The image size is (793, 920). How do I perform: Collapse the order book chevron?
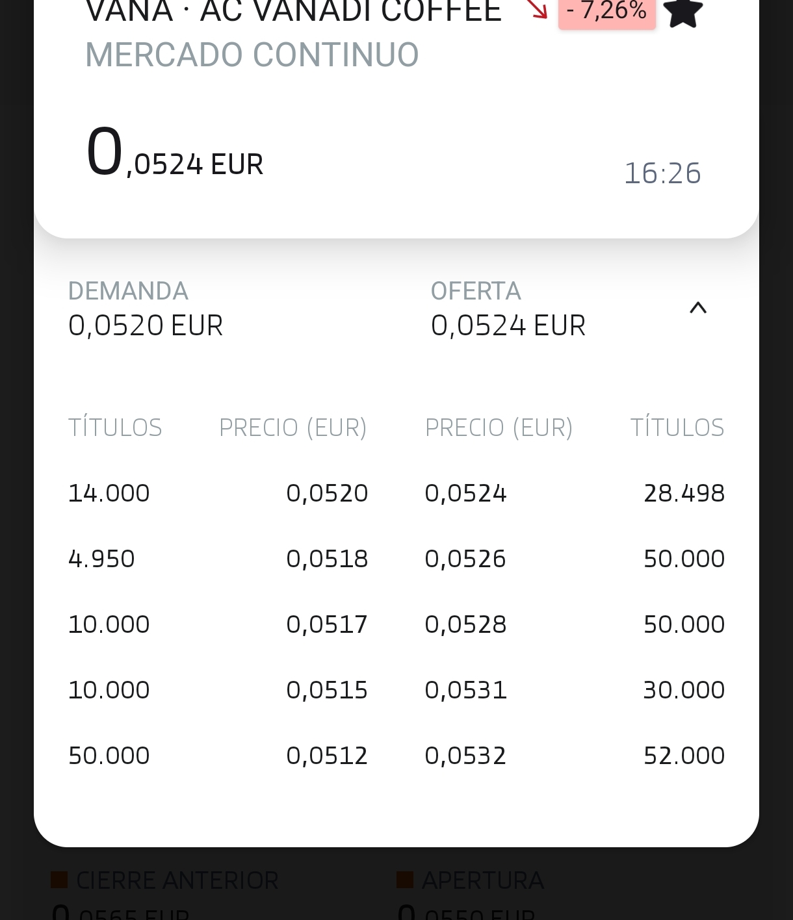click(x=698, y=308)
